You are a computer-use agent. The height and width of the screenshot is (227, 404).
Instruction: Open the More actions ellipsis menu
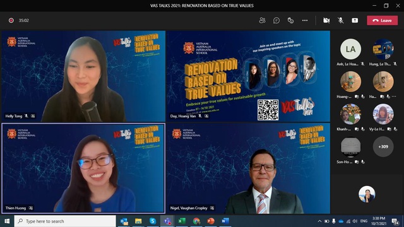[305, 20]
